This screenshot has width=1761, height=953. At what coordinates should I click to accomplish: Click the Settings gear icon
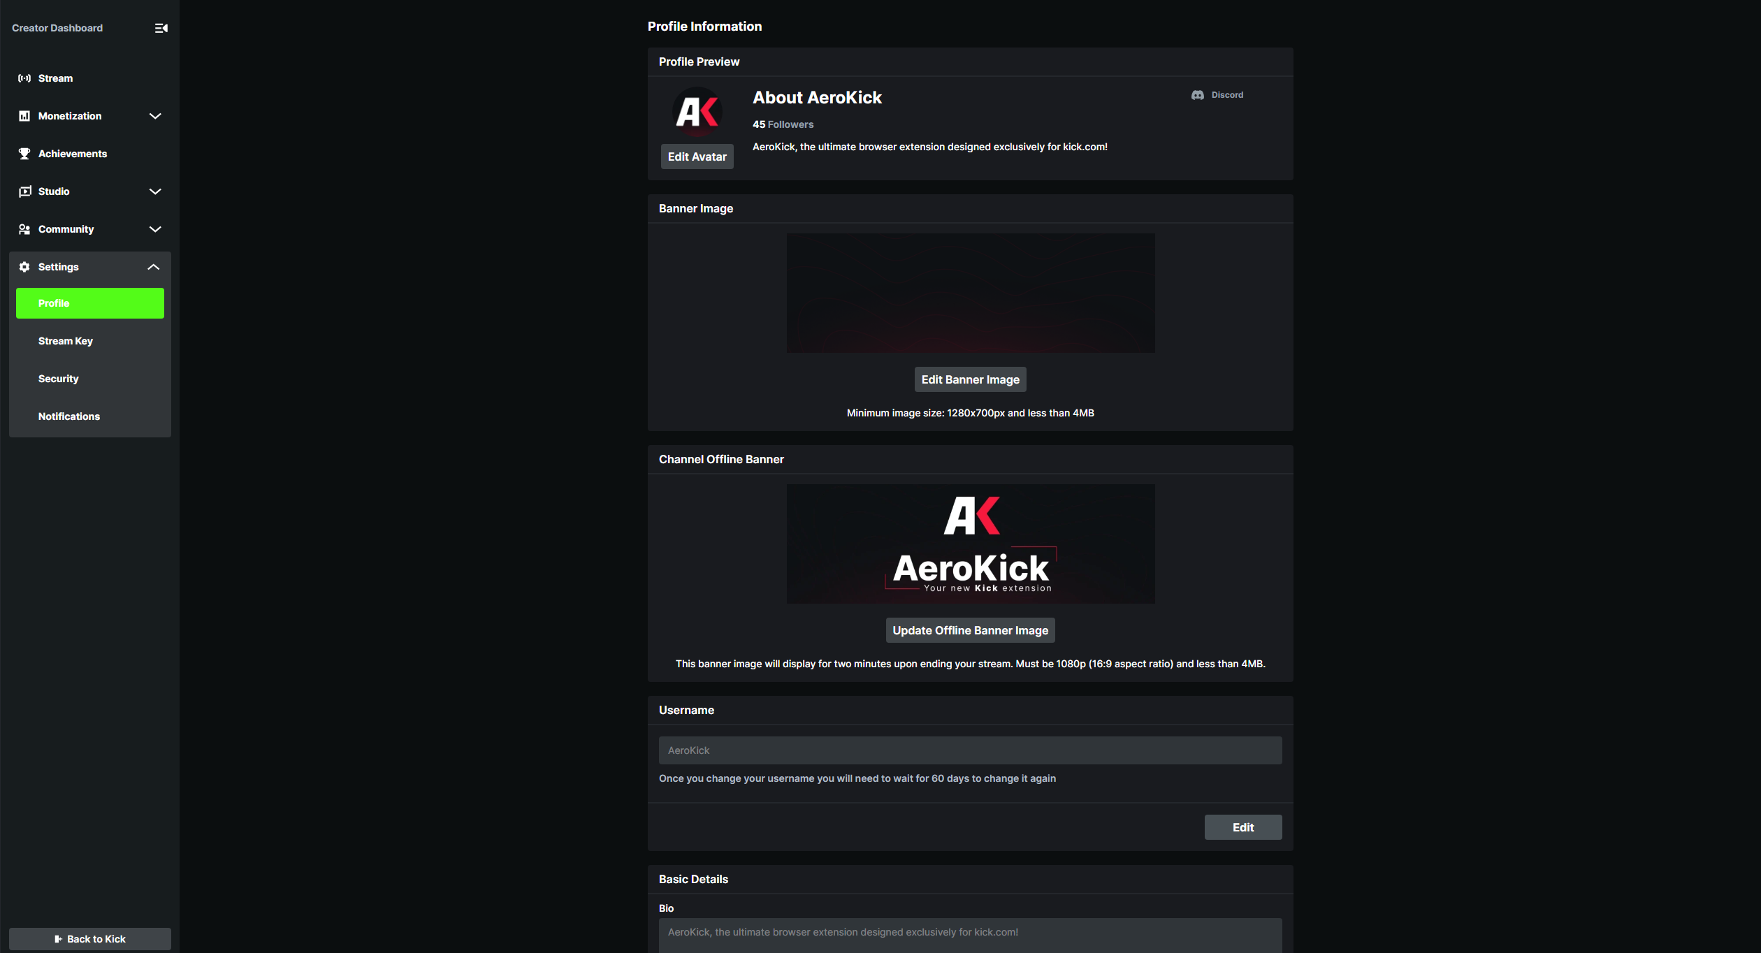tap(24, 267)
